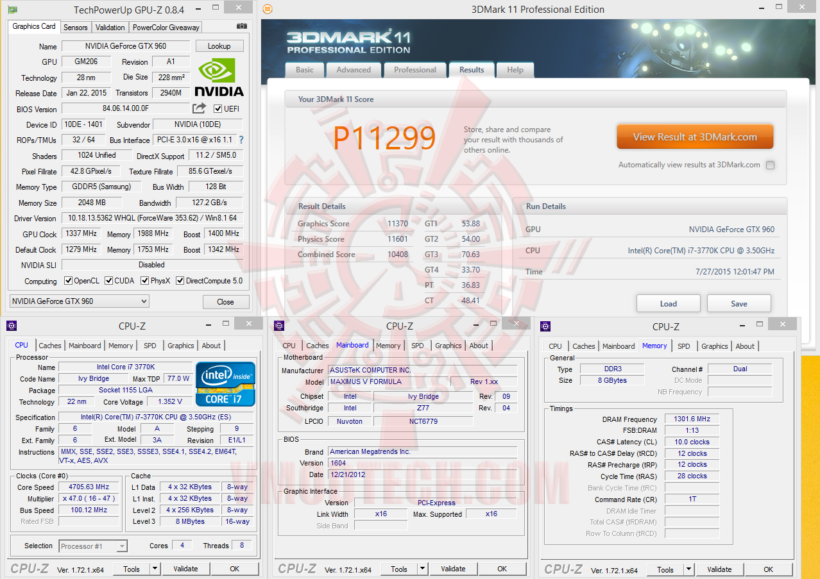Click the Driver Version field in GPU-Z
820x579 pixels.
(x=152, y=218)
